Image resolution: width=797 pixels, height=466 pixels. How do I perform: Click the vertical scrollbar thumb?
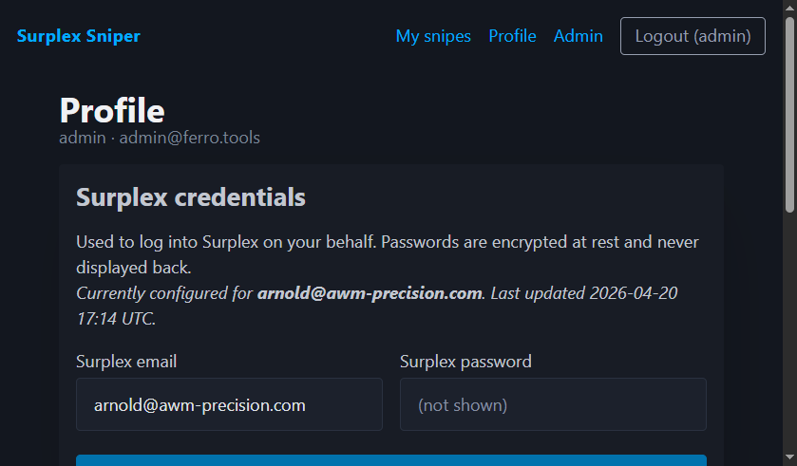click(789, 114)
